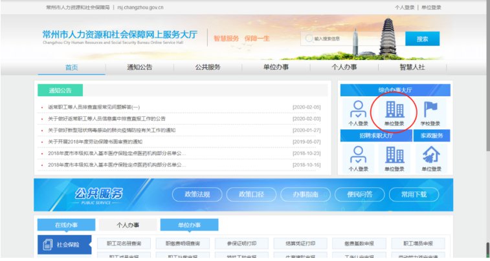
Task: Click 个人登录 icon under 招聘求职大厅
Action: [x=358, y=155]
